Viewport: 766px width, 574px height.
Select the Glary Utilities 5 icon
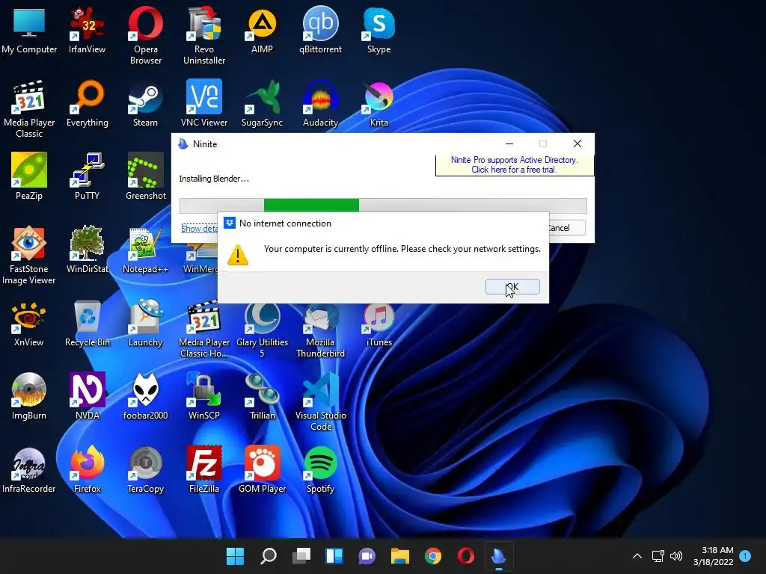(263, 331)
